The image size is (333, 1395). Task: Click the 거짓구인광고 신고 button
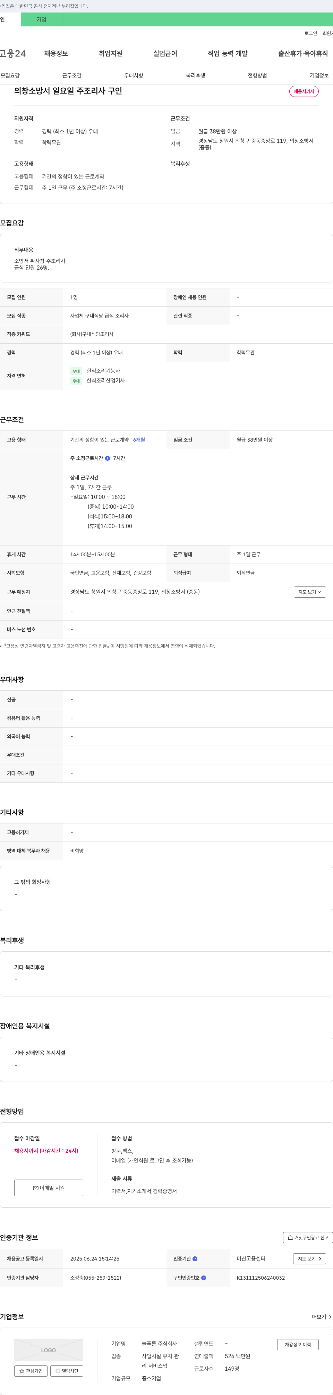(x=308, y=1237)
